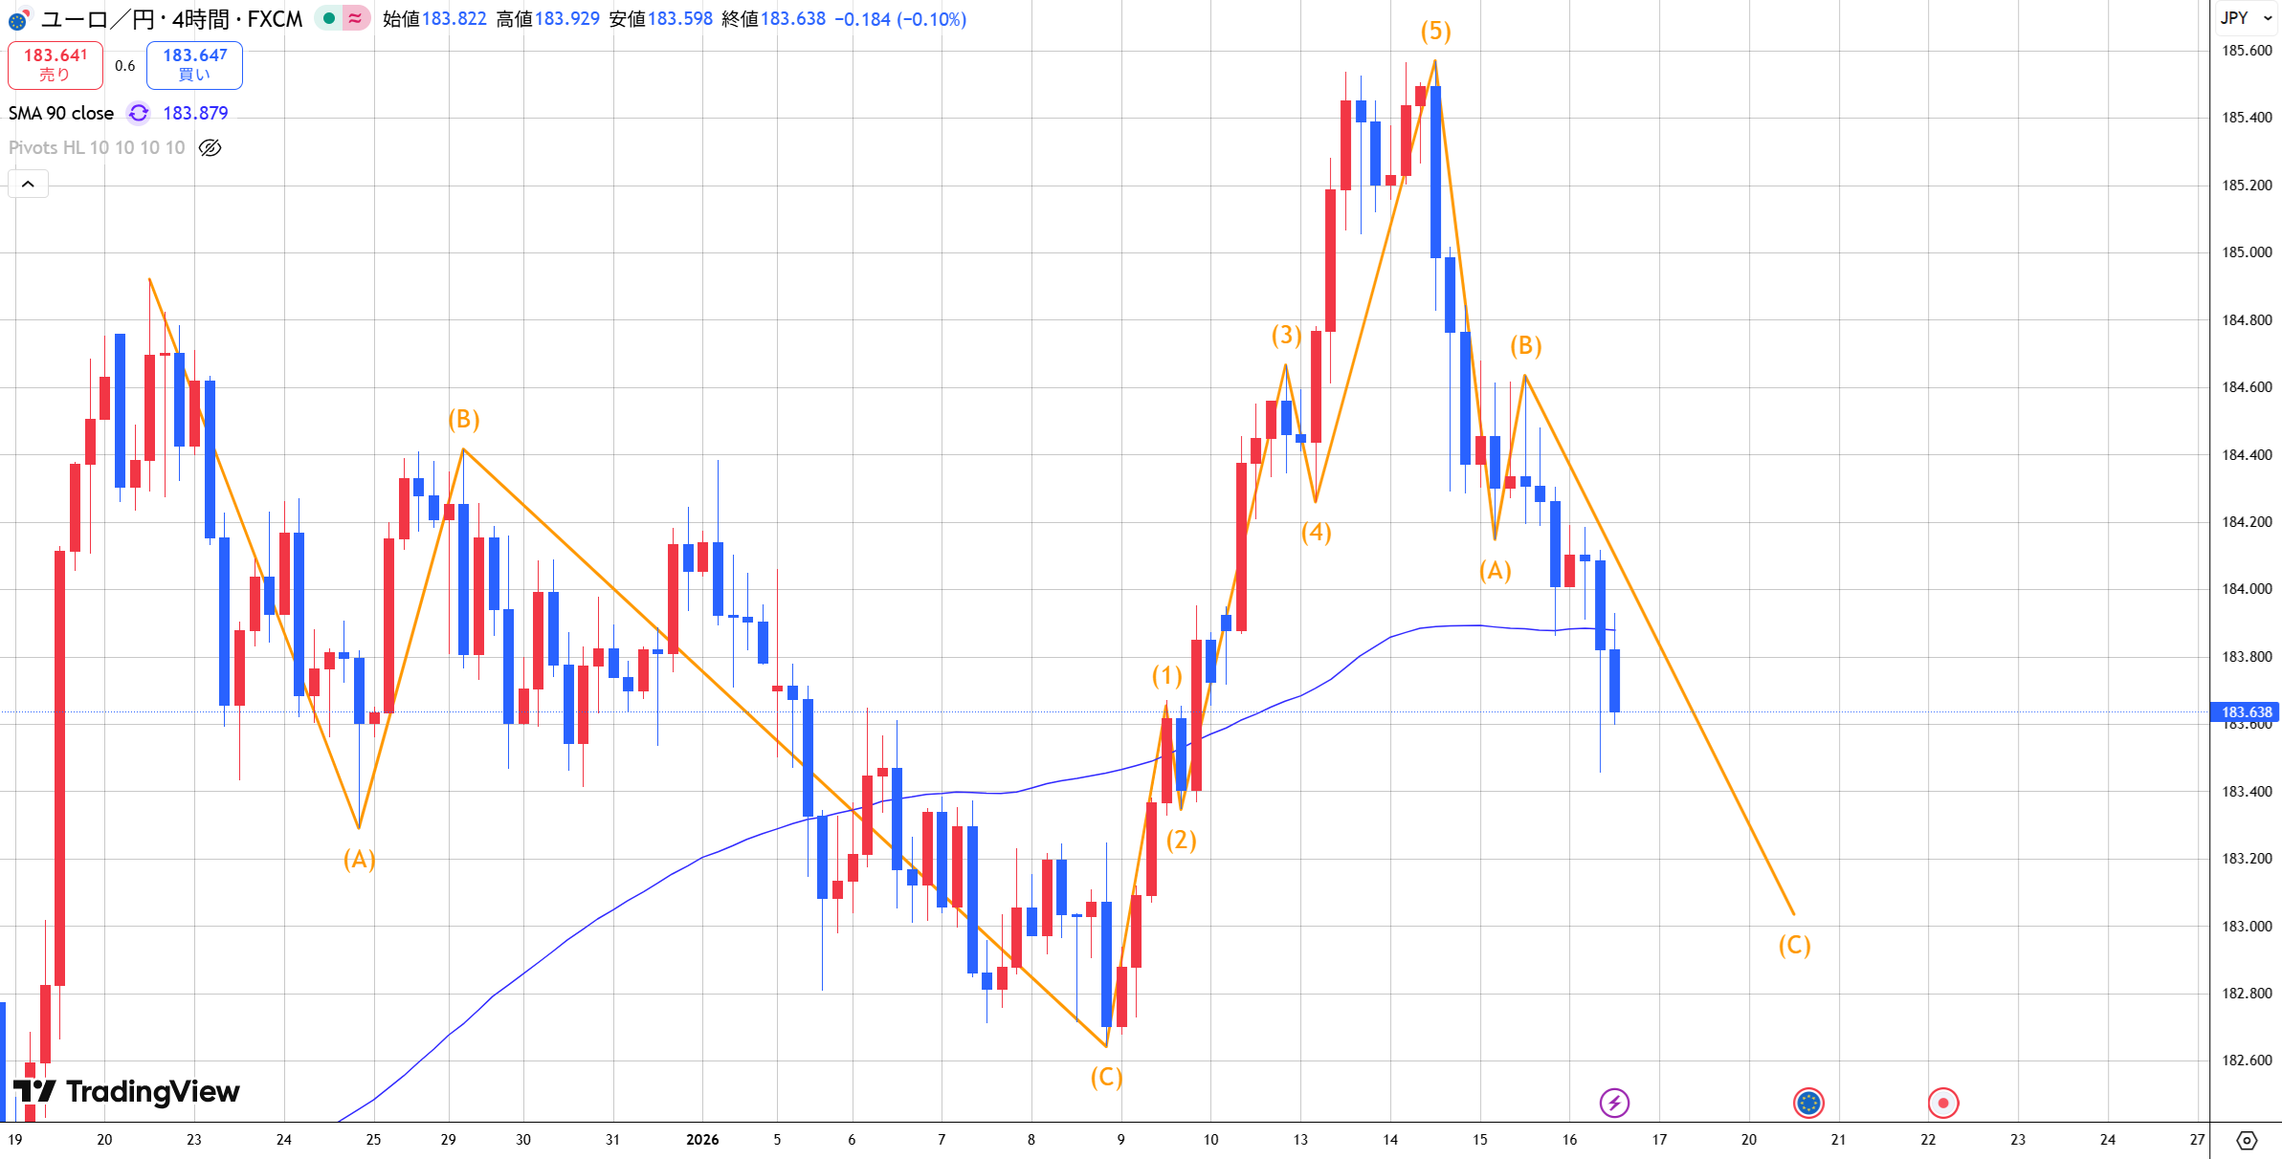The height and width of the screenshot is (1159, 2282).
Task: Select the SMA 90 close indicator label
Action: click(x=61, y=113)
